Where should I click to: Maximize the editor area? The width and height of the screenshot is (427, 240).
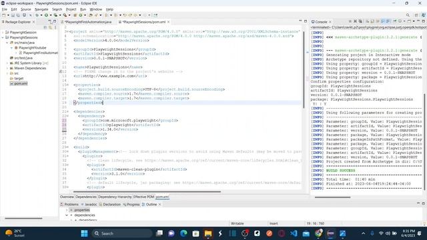coord(306,21)
